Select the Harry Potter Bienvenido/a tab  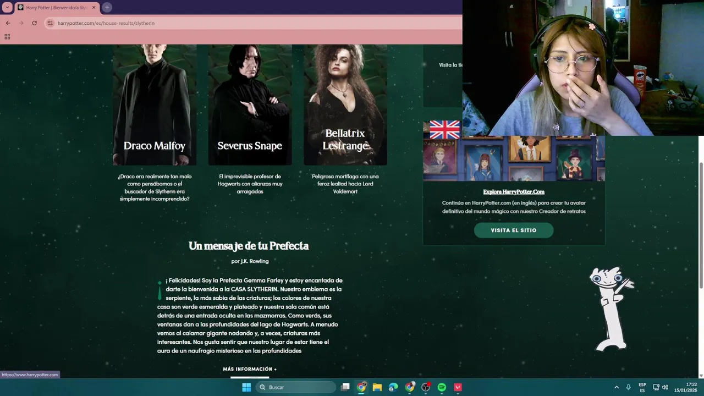coord(57,7)
